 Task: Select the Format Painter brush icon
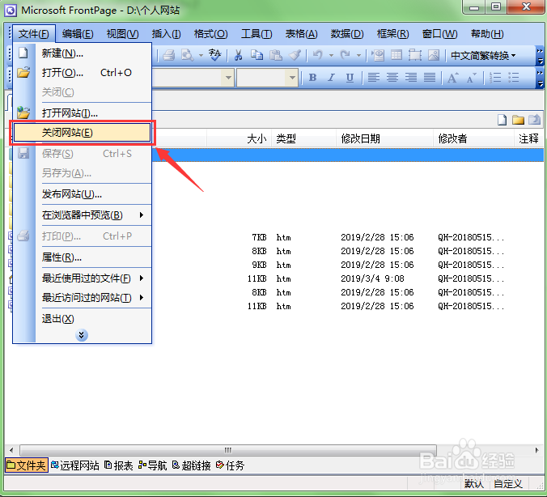click(295, 55)
